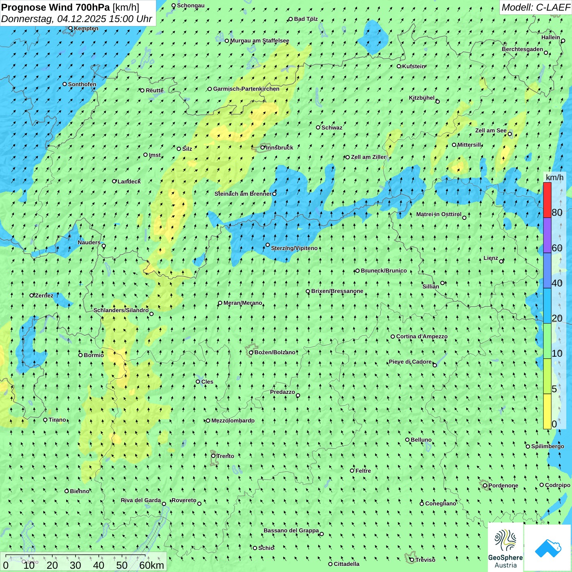Viewport: 572px width, 572px height.
Task: Click the Kitzbühel location dot
Action: click(438, 101)
